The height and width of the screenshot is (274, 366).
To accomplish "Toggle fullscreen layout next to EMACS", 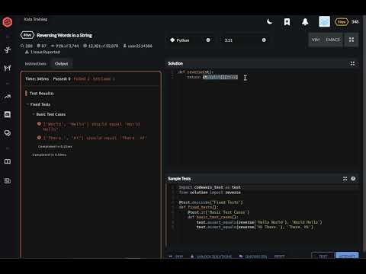I will click(352, 40).
